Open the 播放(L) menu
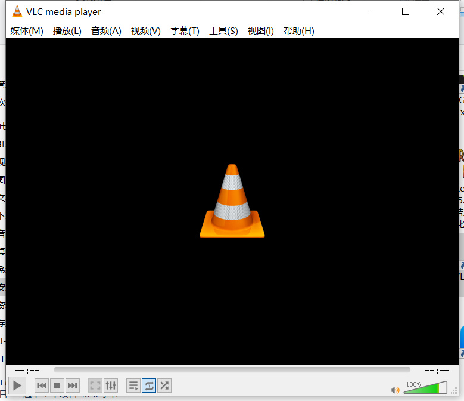Screen dimensions: 464x401 coord(67,31)
